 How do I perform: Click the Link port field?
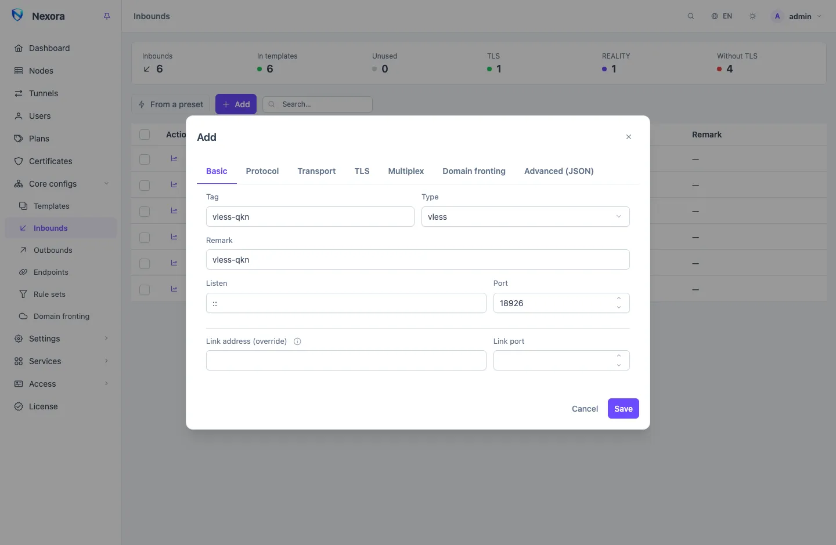(x=561, y=361)
